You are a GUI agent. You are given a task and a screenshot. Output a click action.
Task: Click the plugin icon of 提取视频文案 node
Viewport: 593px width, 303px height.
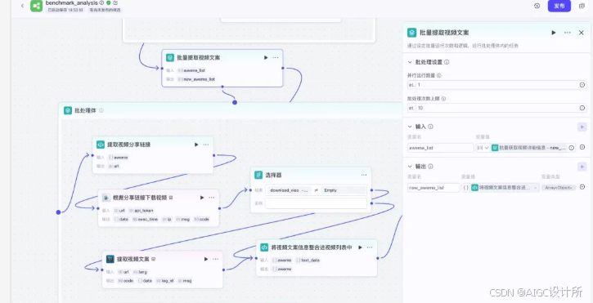tap(110, 259)
